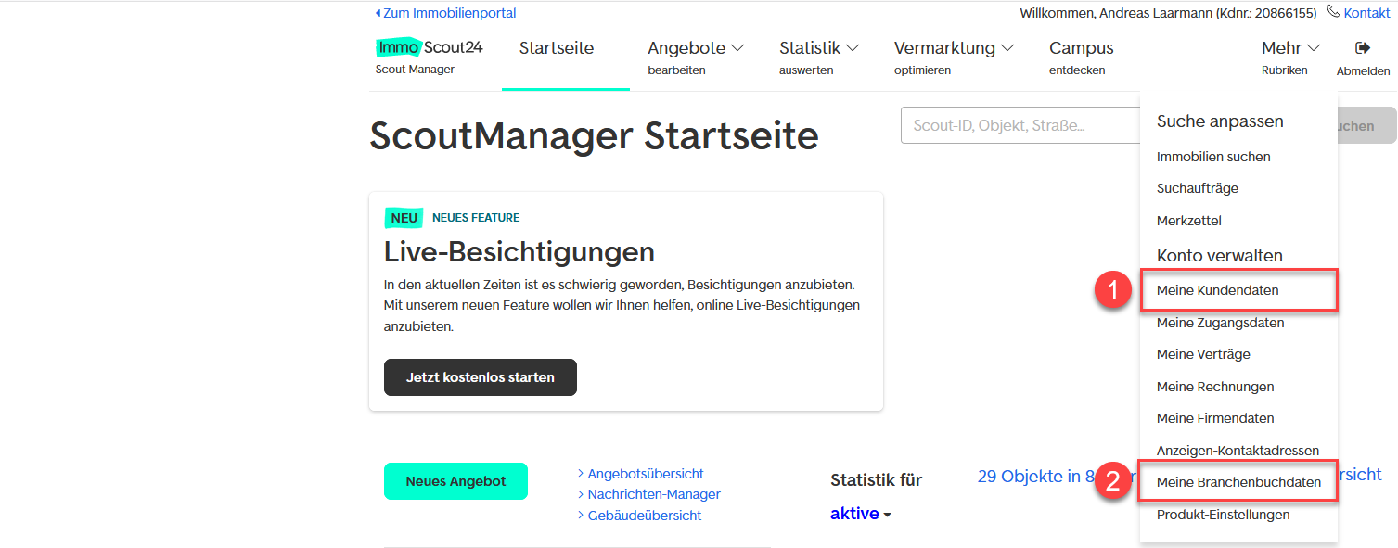This screenshot has width=1398, height=548.
Task: Select Meine Branchenbuchdaten from menu
Action: 1238,482
